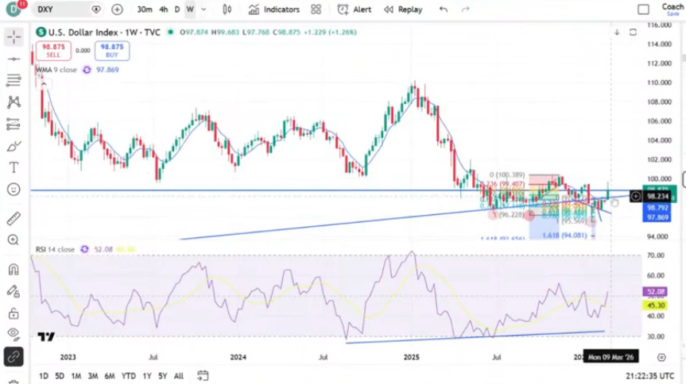
Task: Lock all drawing tools
Action: 14,313
